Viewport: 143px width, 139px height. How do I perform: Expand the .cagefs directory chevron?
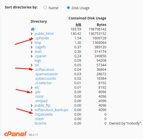[32, 47]
